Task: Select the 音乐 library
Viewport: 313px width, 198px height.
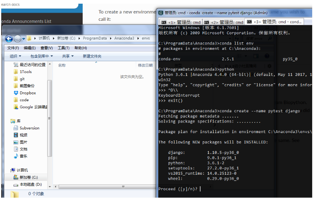Action: pos(23,156)
